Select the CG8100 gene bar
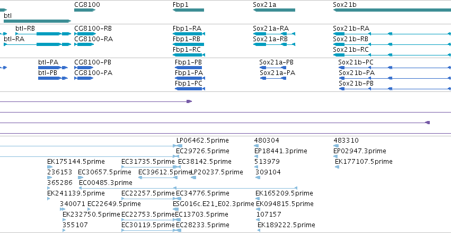451x233 pixels. (x=85, y=10)
